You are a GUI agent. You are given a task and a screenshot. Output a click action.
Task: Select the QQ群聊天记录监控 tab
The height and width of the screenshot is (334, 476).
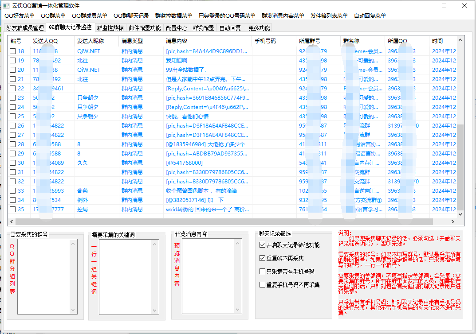(x=70, y=27)
